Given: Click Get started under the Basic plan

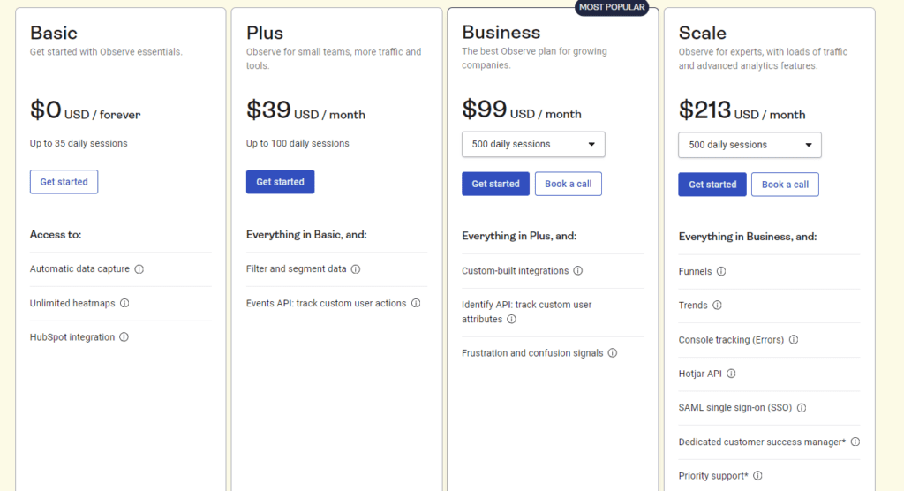Looking at the screenshot, I should (x=64, y=182).
